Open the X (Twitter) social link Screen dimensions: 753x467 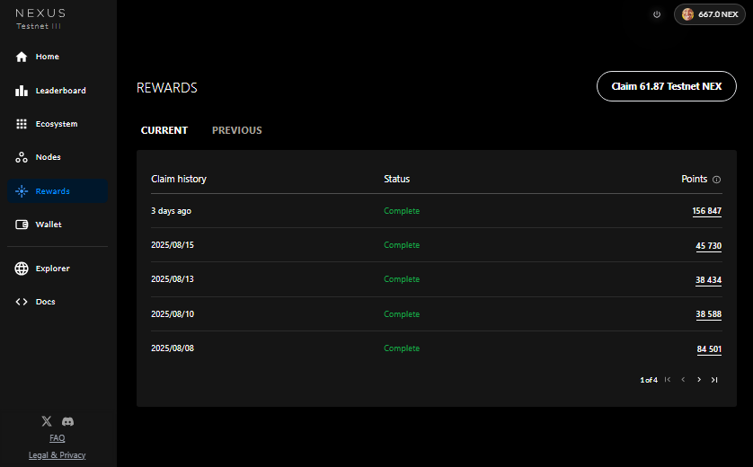[47, 421]
